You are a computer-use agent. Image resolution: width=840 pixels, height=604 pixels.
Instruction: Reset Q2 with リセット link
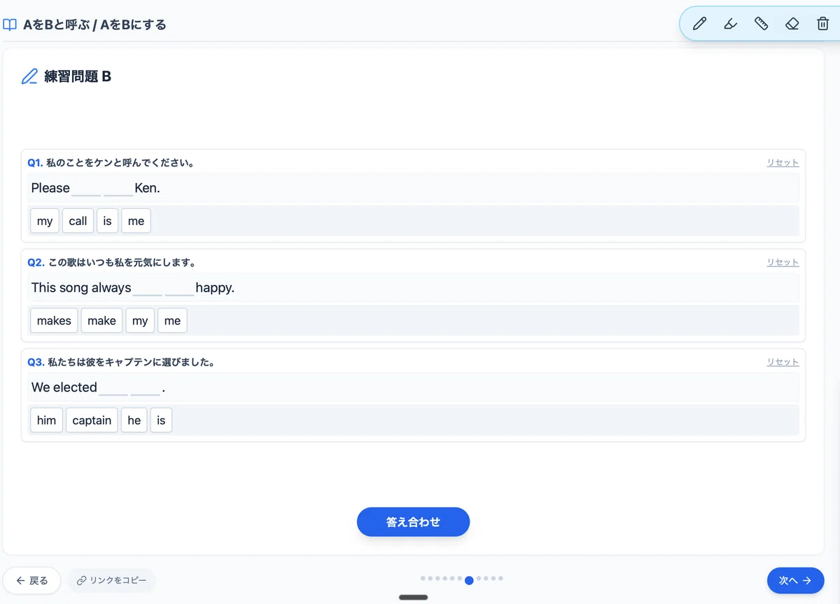point(783,262)
